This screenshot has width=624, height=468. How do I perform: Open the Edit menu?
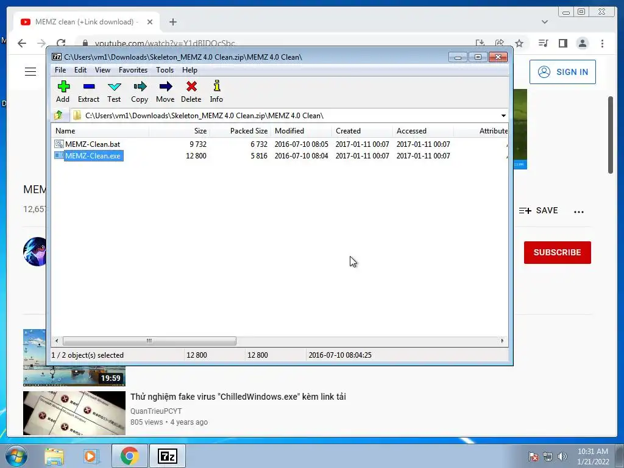point(80,70)
